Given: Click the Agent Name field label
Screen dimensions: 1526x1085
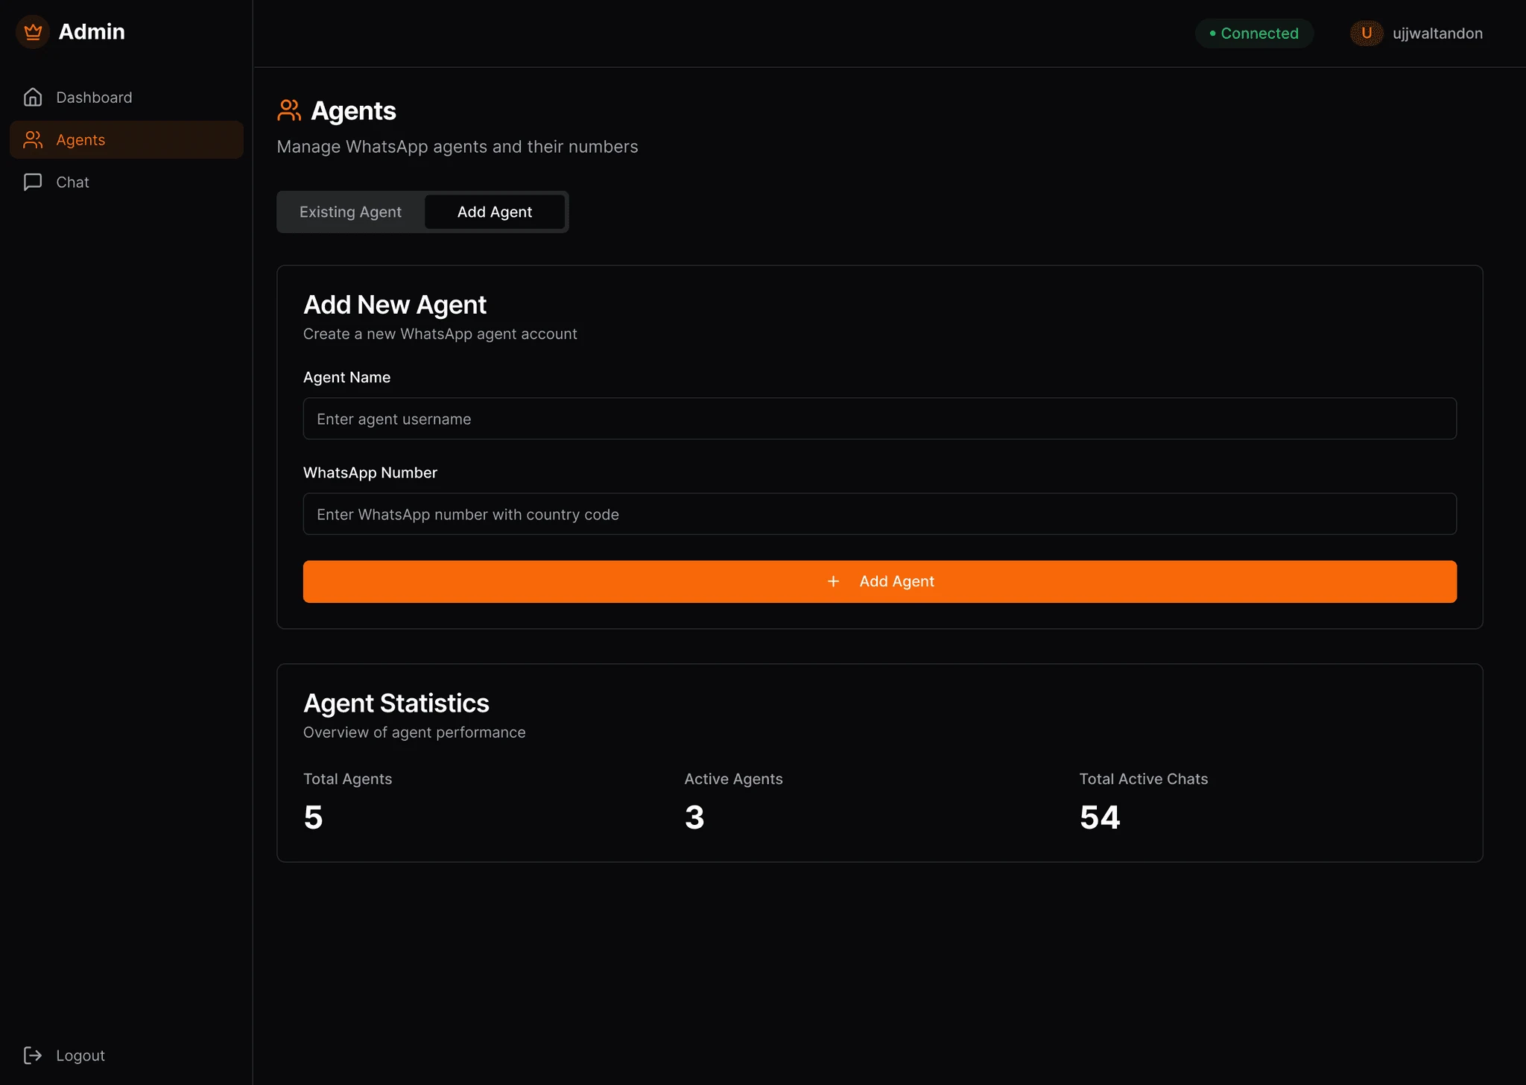Looking at the screenshot, I should 346,377.
